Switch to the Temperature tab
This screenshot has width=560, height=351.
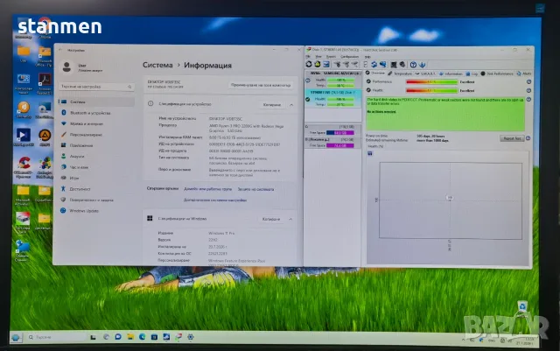click(x=400, y=74)
